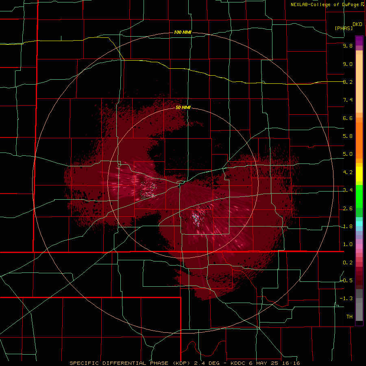This screenshot has height=366, width=366.
Task: Click the bright green segment of the color bar
Action: click(359, 197)
